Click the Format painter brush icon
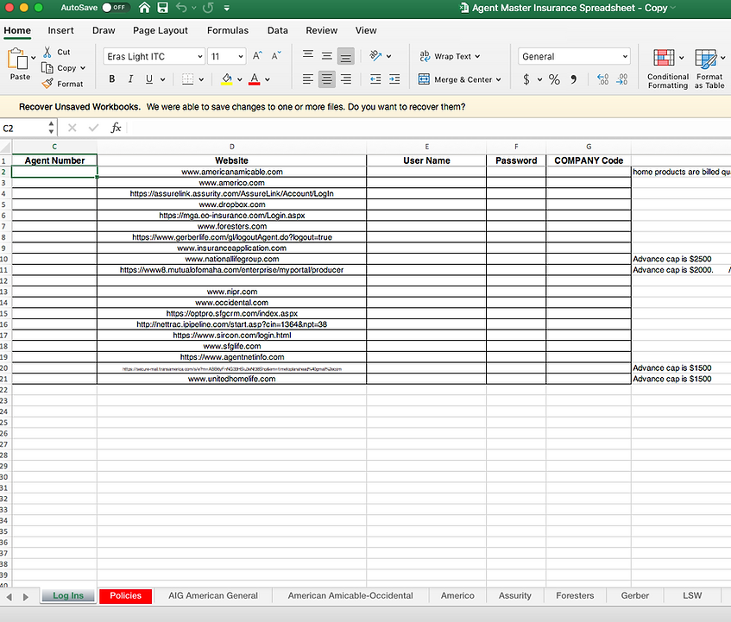 (47, 84)
